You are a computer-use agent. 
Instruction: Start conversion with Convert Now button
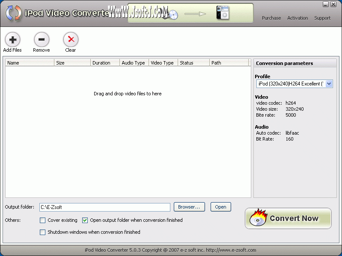point(288,218)
